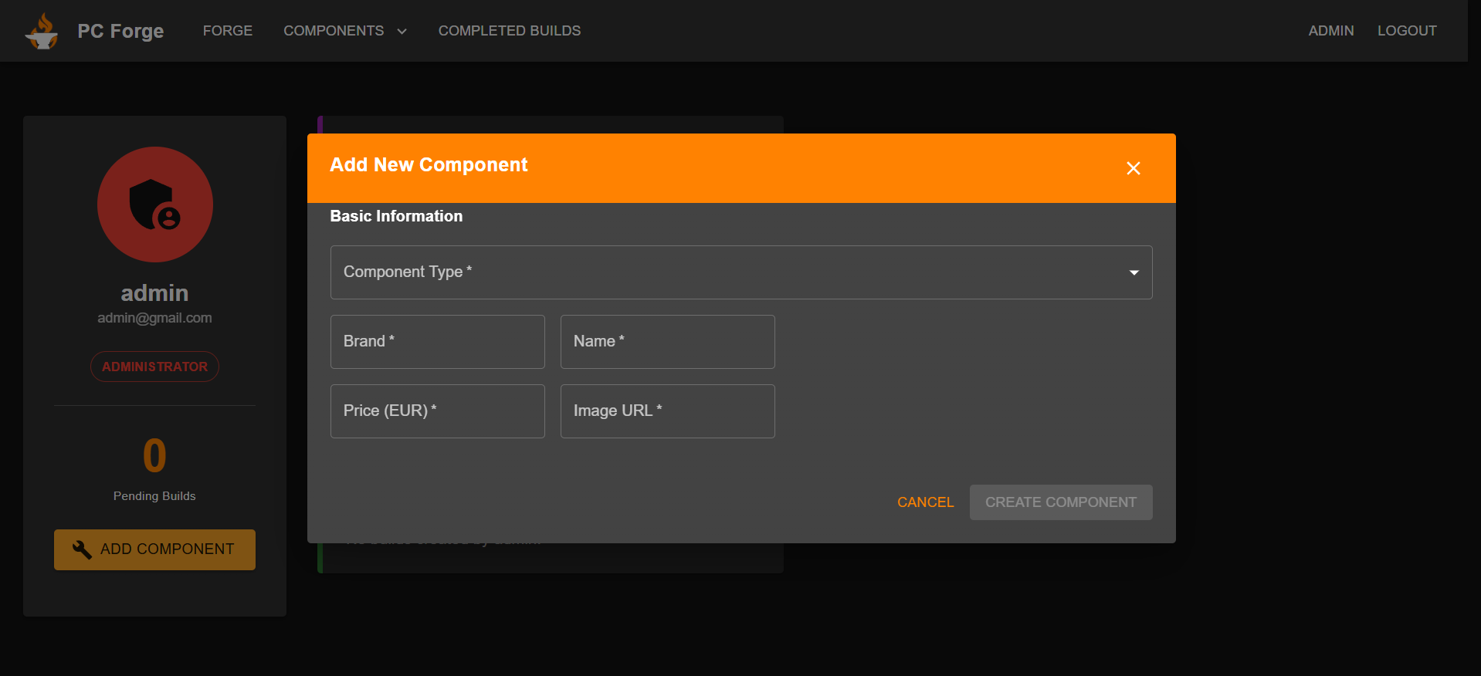Open the Forge page from navbar

(x=227, y=31)
